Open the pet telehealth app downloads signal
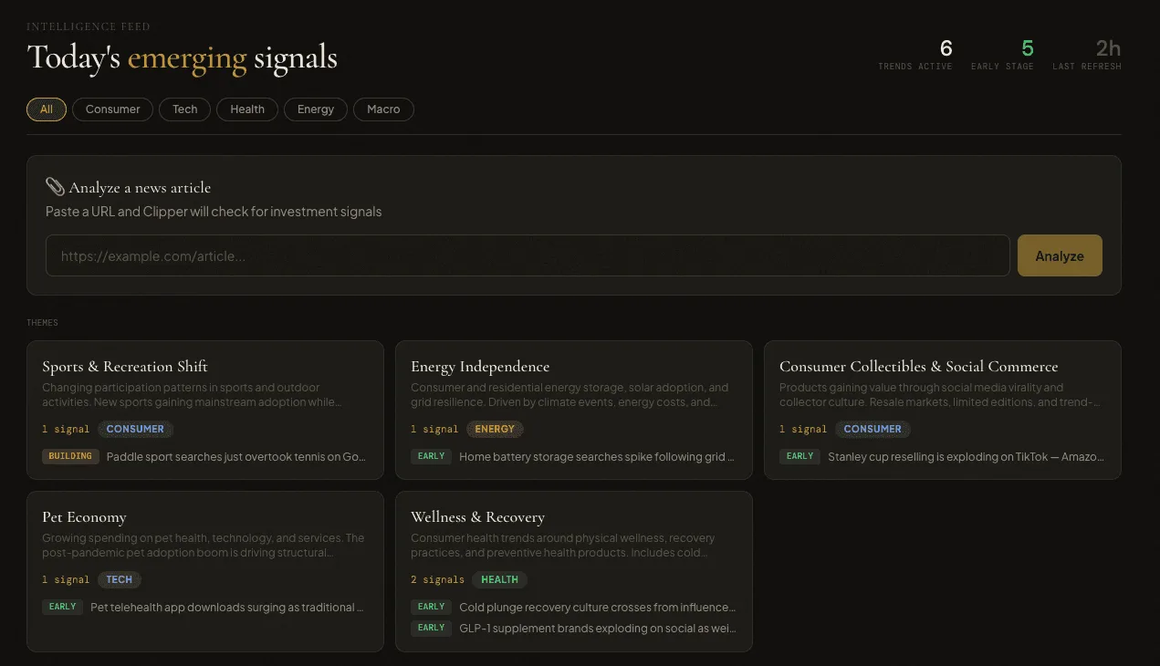This screenshot has width=1160, height=666. (x=227, y=608)
